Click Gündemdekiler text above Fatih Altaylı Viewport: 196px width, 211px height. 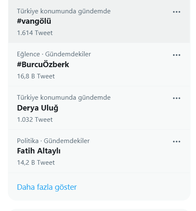67,141
